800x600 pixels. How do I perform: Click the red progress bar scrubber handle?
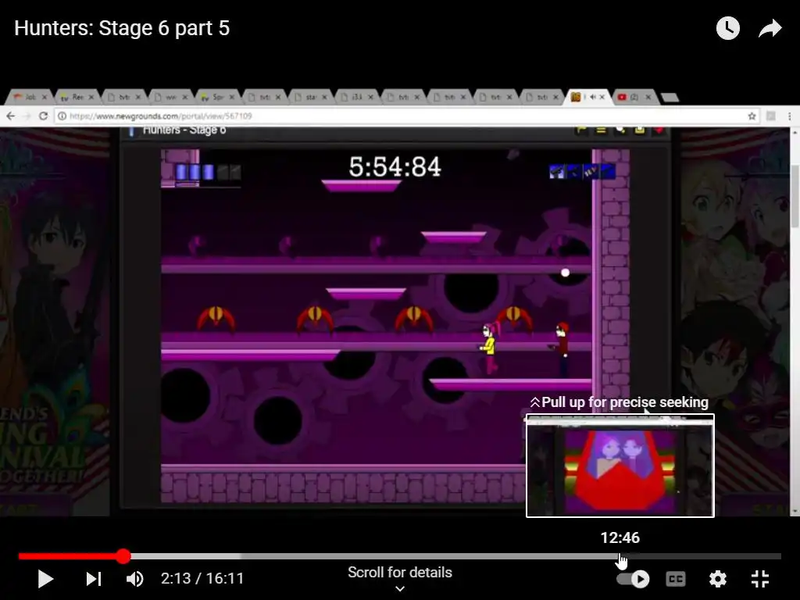123,556
